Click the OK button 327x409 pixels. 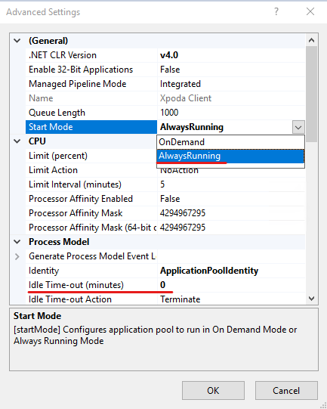213,391
